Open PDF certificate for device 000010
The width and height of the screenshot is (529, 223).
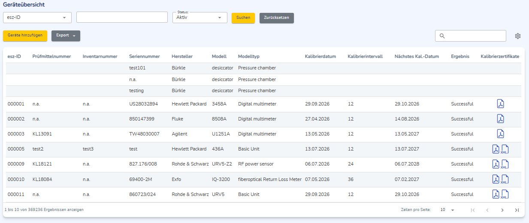pyautogui.click(x=496, y=179)
